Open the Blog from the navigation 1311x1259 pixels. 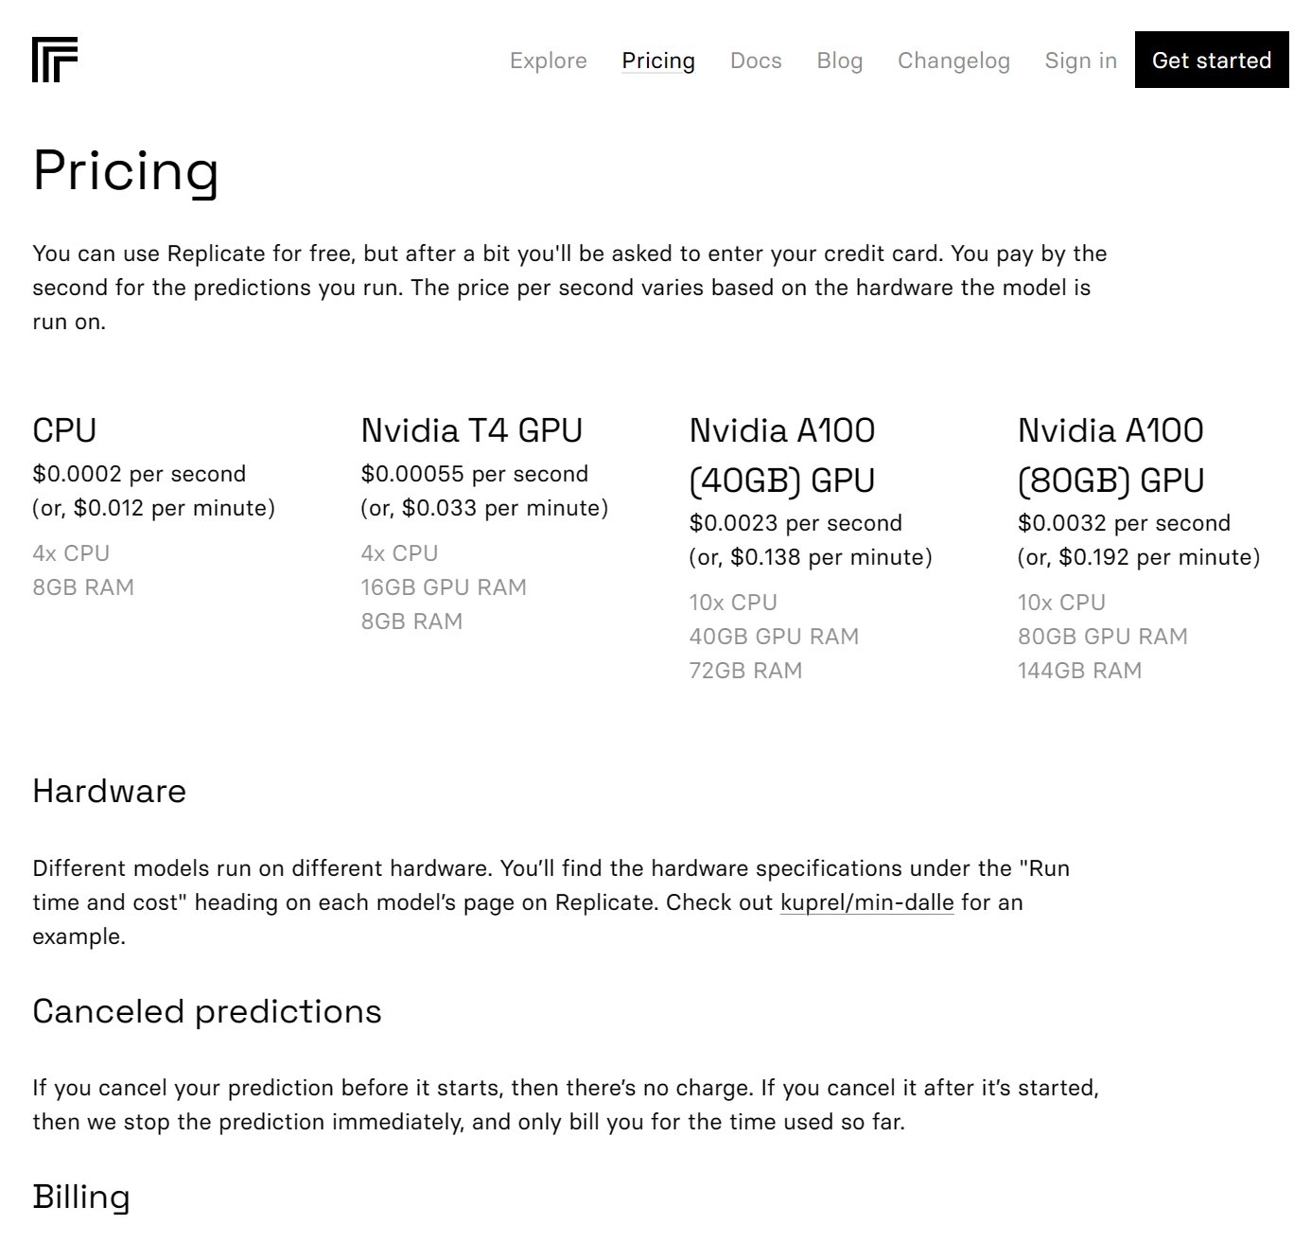coord(839,61)
